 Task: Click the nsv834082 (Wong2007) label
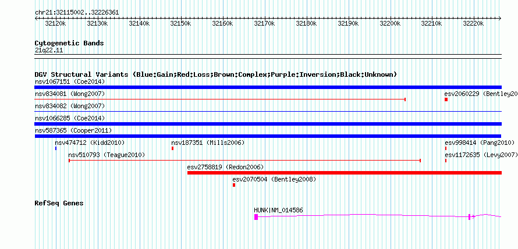pyautogui.click(x=70, y=106)
